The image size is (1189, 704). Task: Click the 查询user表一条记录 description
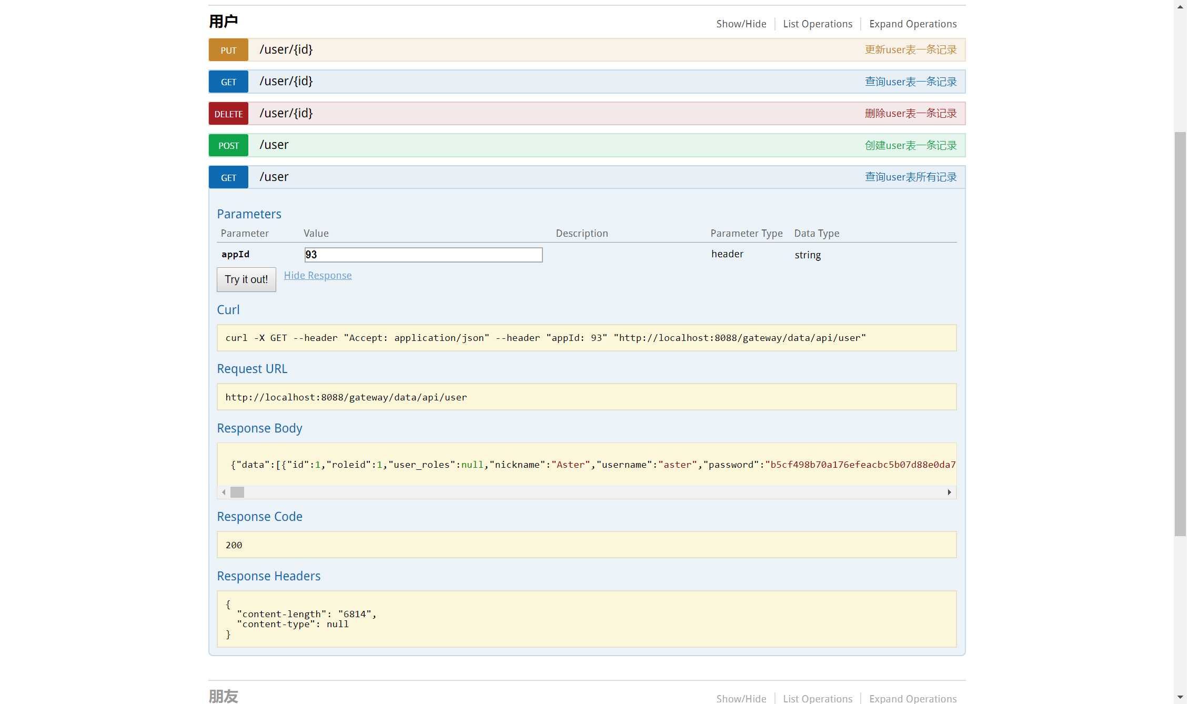[x=911, y=82]
